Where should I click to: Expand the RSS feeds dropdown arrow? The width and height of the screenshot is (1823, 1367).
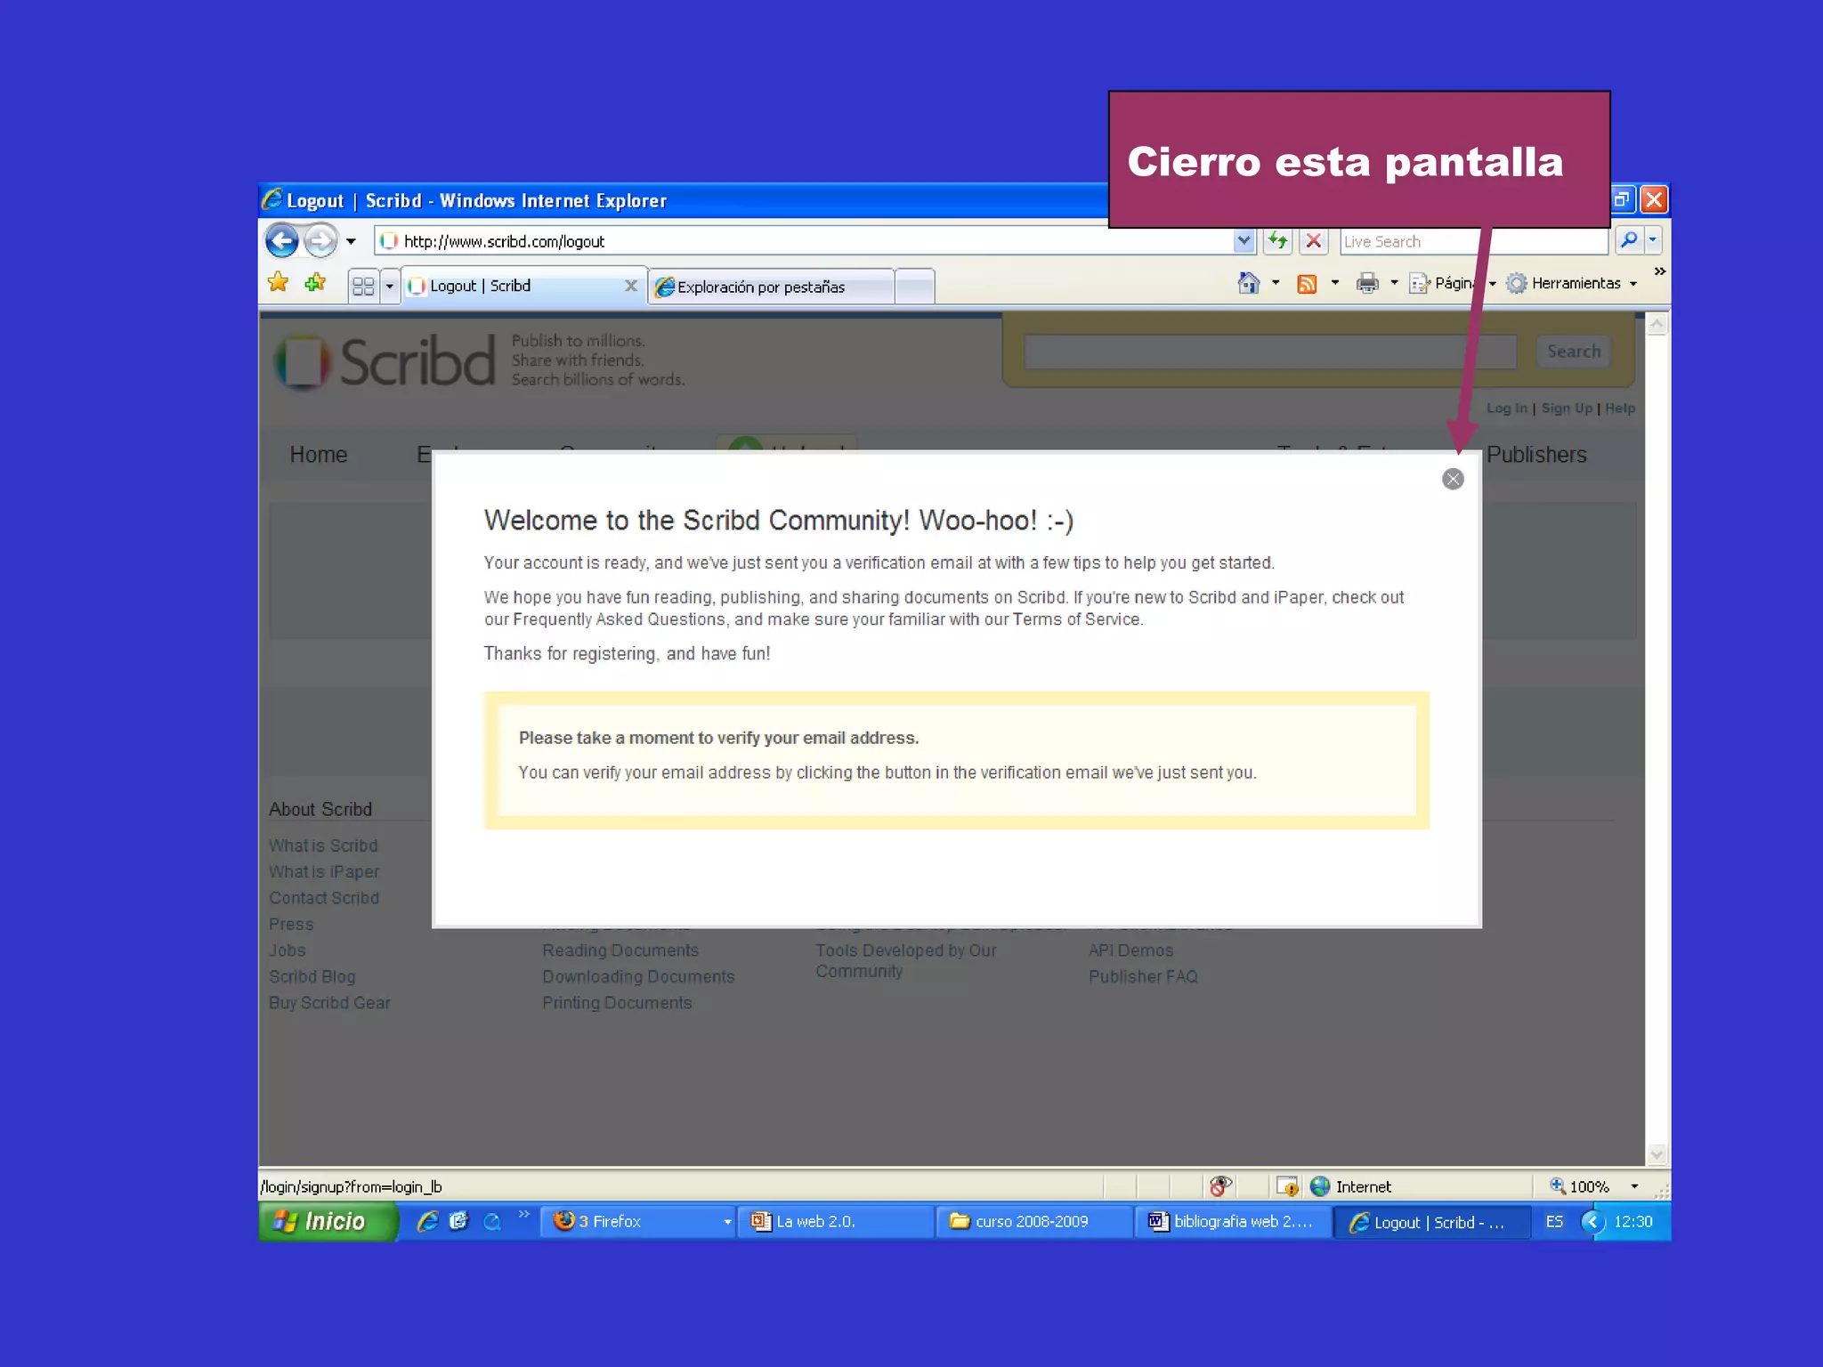(1334, 283)
